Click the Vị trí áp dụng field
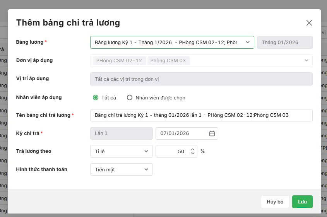This screenshot has width=327, height=217. pyautogui.click(x=201, y=79)
